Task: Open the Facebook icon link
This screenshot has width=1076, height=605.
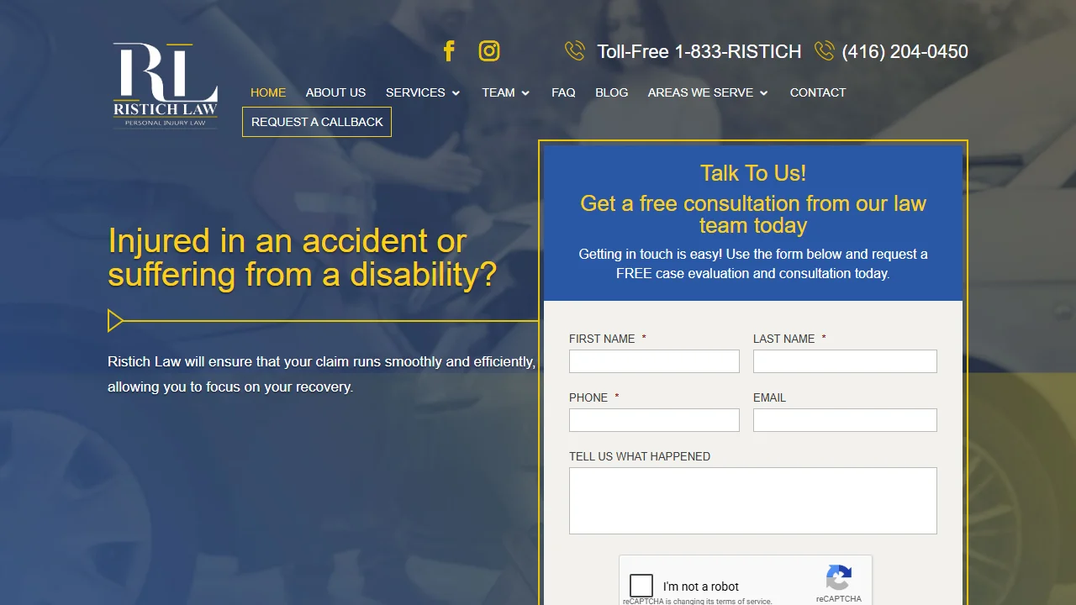Action: coord(449,51)
